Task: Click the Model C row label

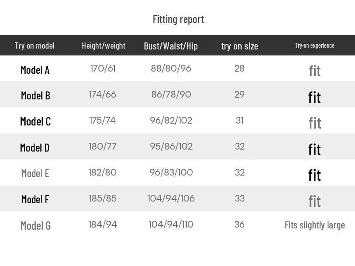Action: point(35,121)
